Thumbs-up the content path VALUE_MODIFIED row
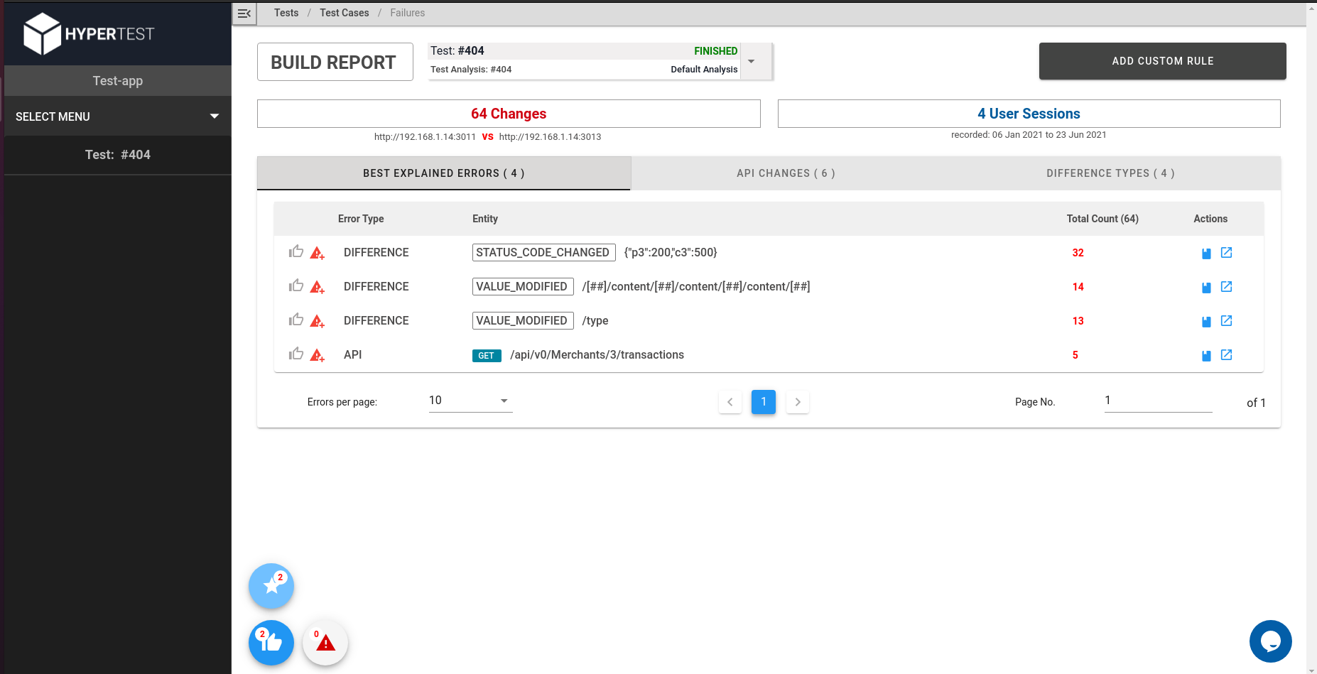The image size is (1317, 674). click(296, 286)
